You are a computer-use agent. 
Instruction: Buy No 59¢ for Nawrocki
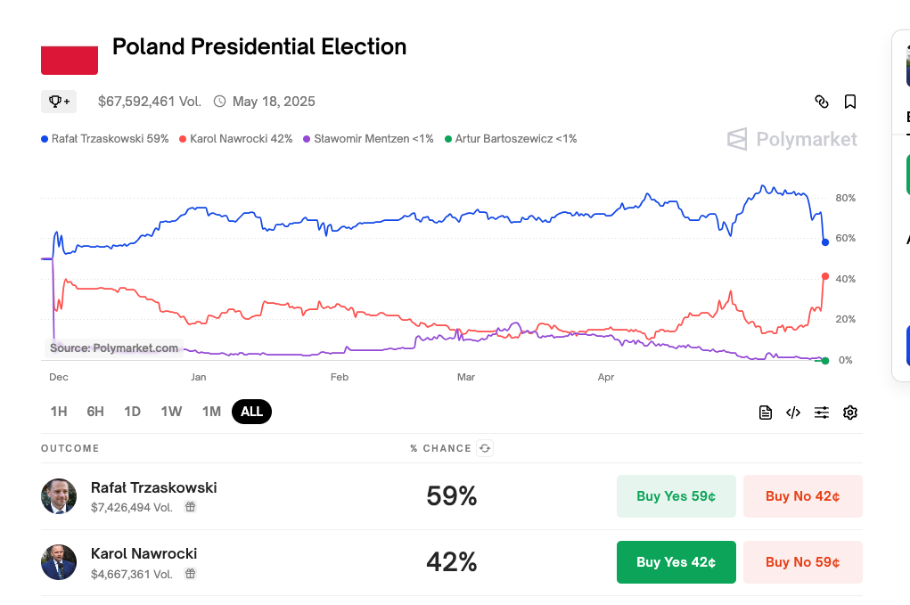802,562
